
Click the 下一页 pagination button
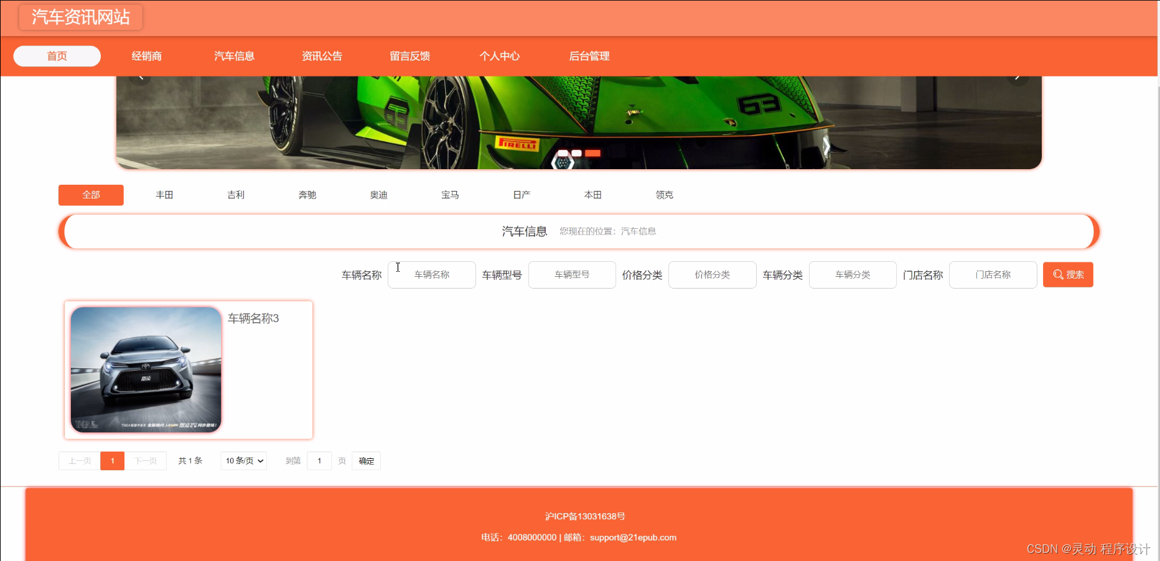(146, 461)
